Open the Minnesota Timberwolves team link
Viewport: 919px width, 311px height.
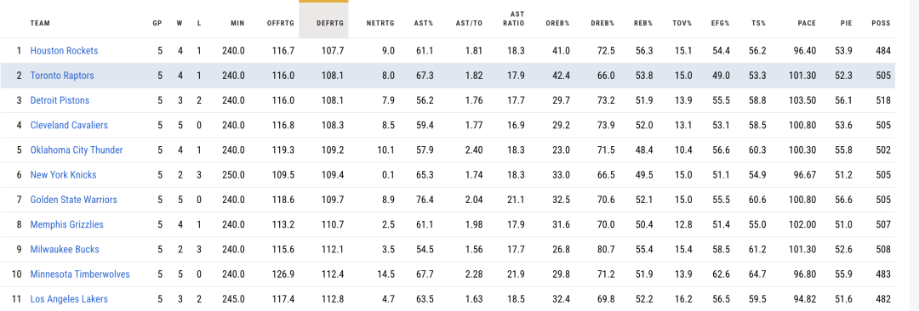tap(80, 274)
